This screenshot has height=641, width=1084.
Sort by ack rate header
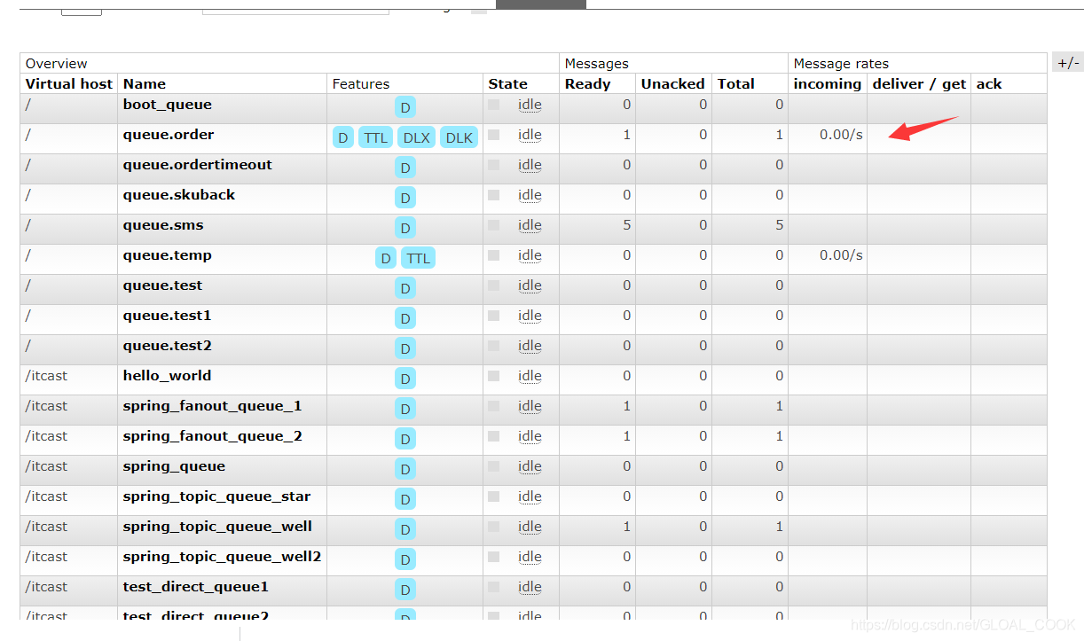[989, 83]
